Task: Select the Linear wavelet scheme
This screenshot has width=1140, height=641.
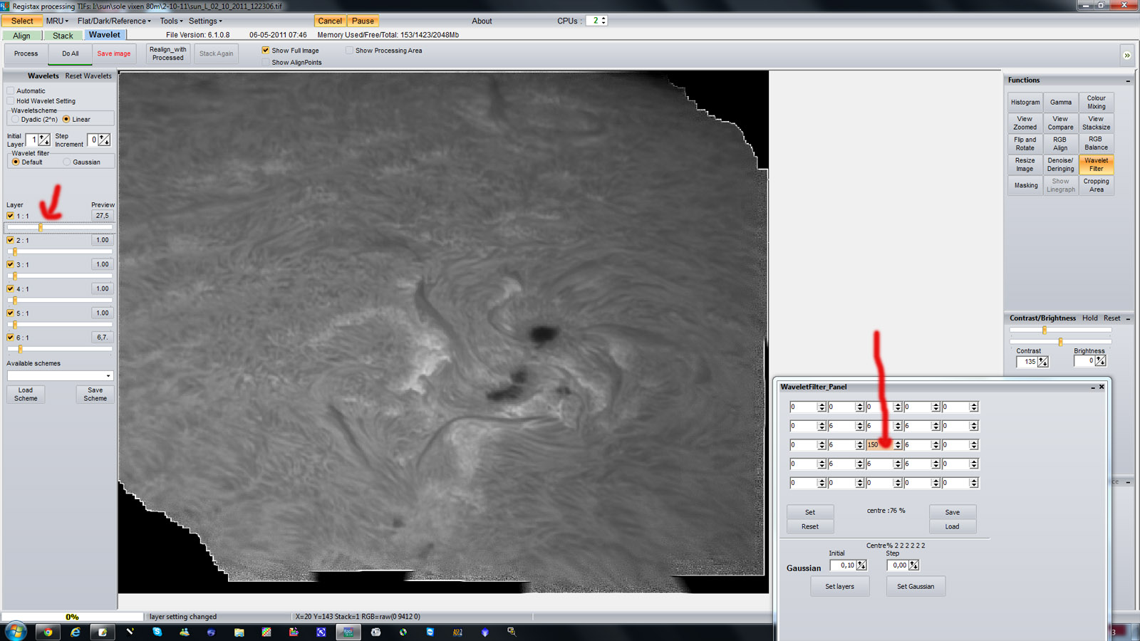Action: pos(66,120)
